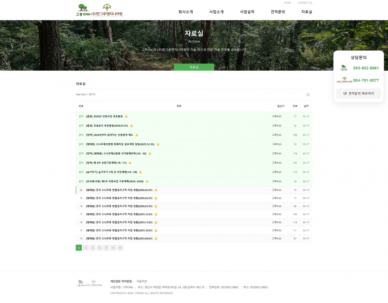The image size is (388, 303).
Task: Click attachment icon for 제3차 사방사업 기본계획
Action: click(x=147, y=181)
